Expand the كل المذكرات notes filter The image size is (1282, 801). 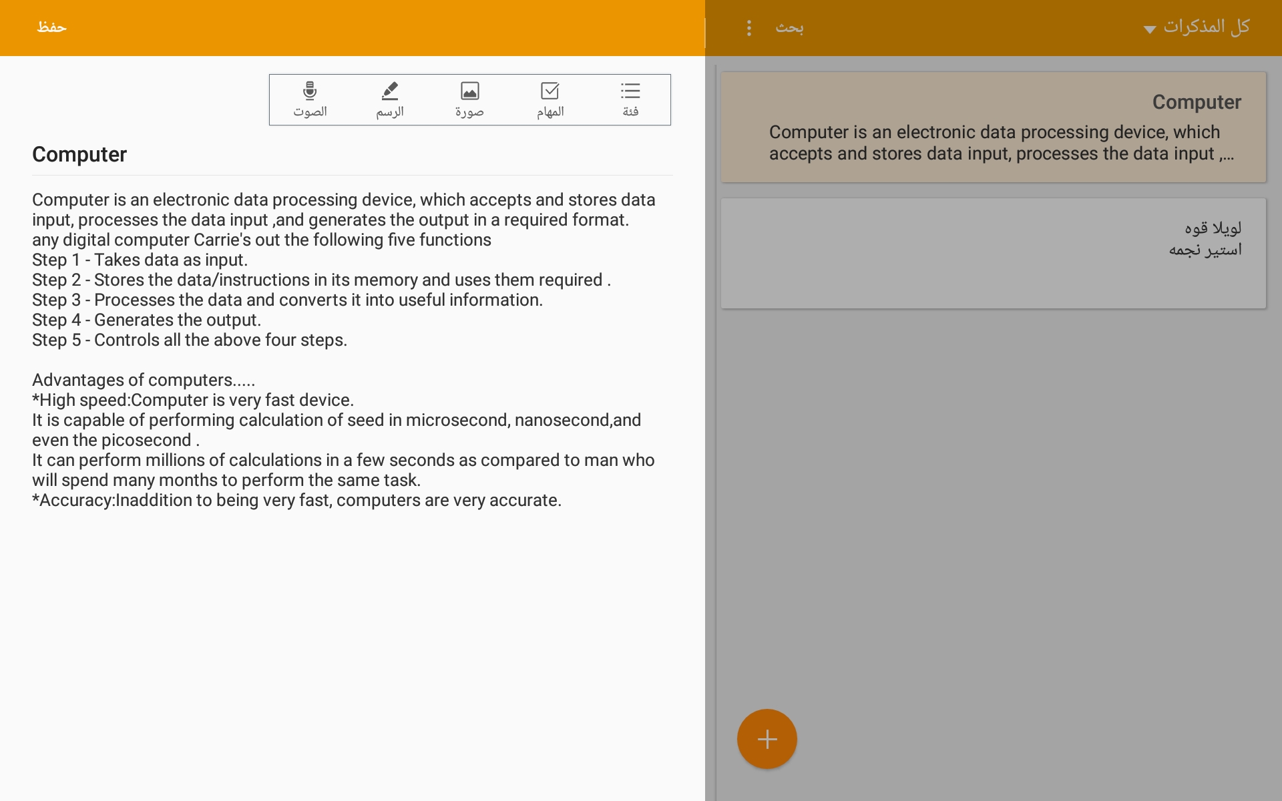[1206, 27]
